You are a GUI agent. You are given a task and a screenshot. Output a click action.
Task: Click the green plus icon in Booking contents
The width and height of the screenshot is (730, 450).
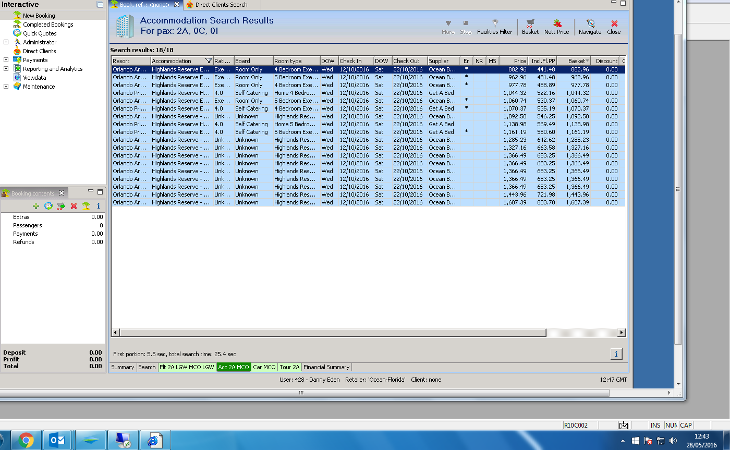tap(36, 206)
